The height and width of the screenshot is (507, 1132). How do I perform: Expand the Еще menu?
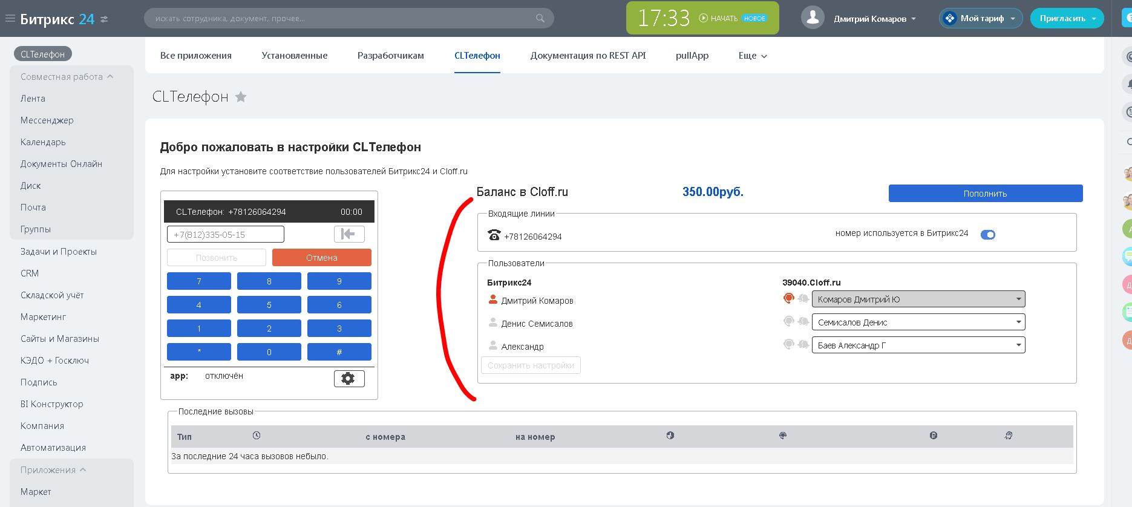tap(753, 56)
